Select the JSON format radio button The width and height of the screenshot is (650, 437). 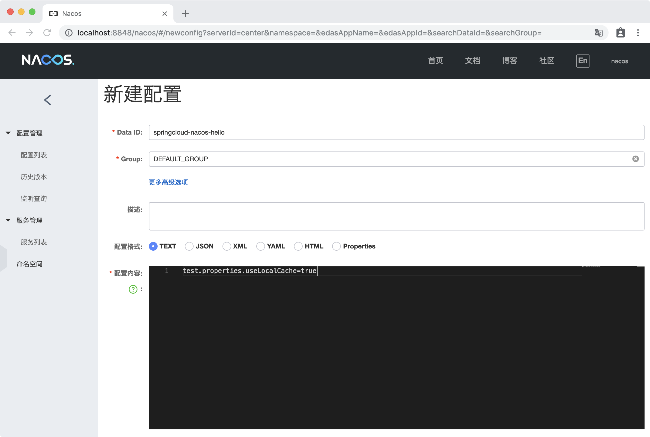point(189,246)
